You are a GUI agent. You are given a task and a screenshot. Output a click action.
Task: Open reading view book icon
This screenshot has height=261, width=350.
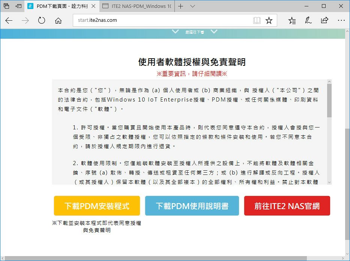click(257, 20)
